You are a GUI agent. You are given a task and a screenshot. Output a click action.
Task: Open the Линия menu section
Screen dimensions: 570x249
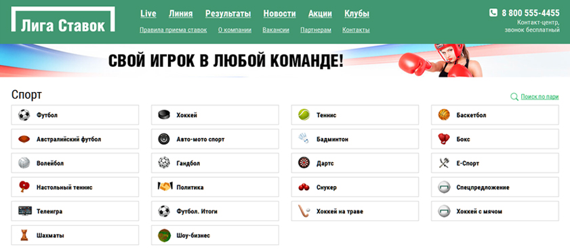pyautogui.click(x=181, y=14)
